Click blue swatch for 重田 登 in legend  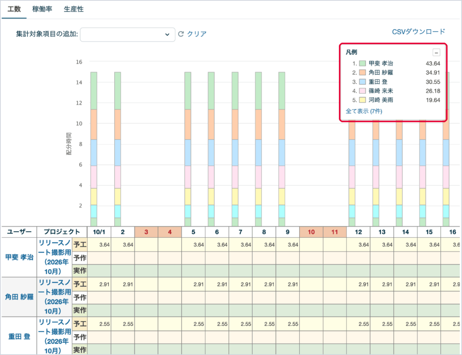(362, 82)
